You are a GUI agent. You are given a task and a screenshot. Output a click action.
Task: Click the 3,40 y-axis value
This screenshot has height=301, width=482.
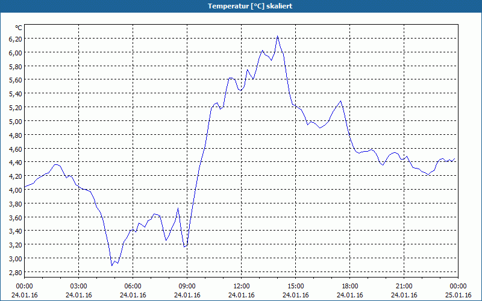(x=16, y=231)
